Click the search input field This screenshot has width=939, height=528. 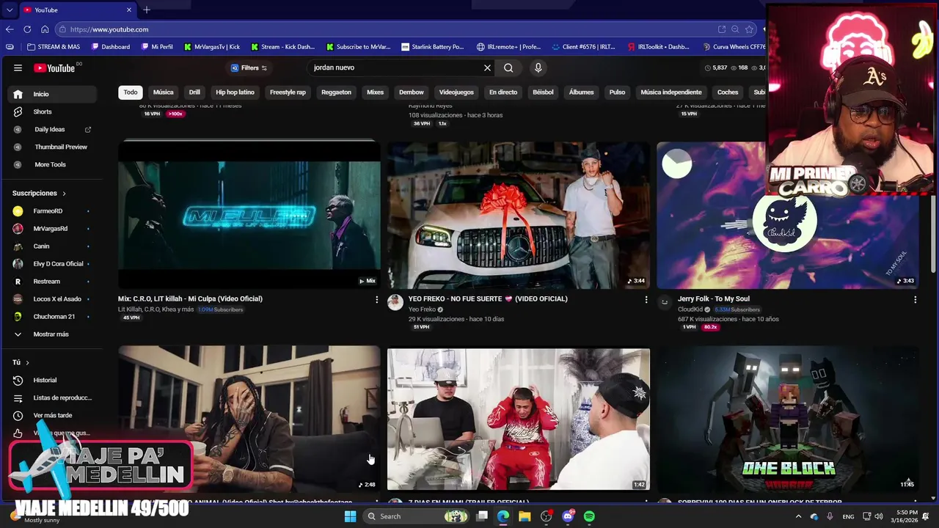(x=395, y=67)
